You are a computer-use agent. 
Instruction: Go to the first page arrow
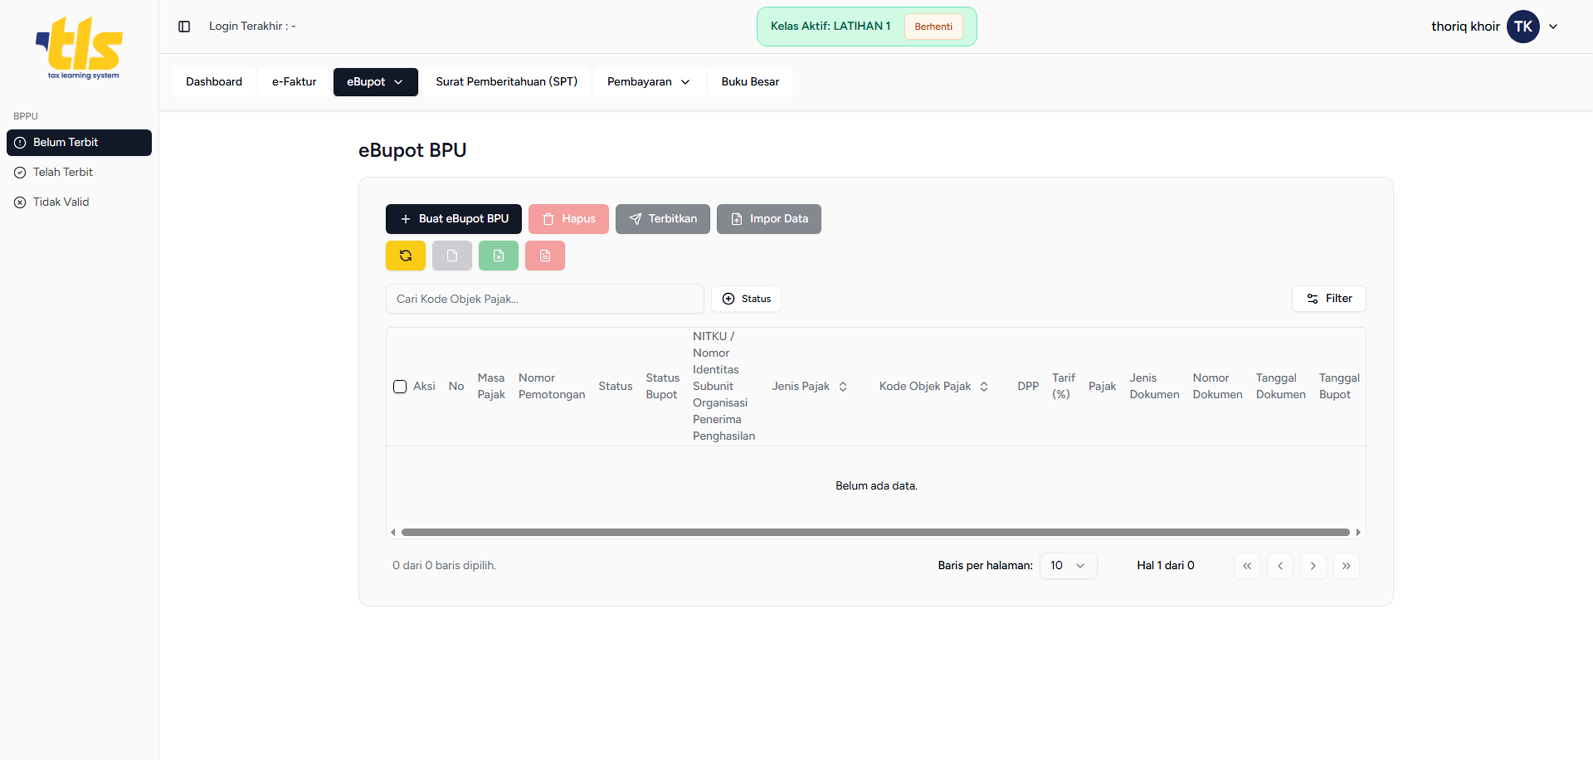[1246, 566]
